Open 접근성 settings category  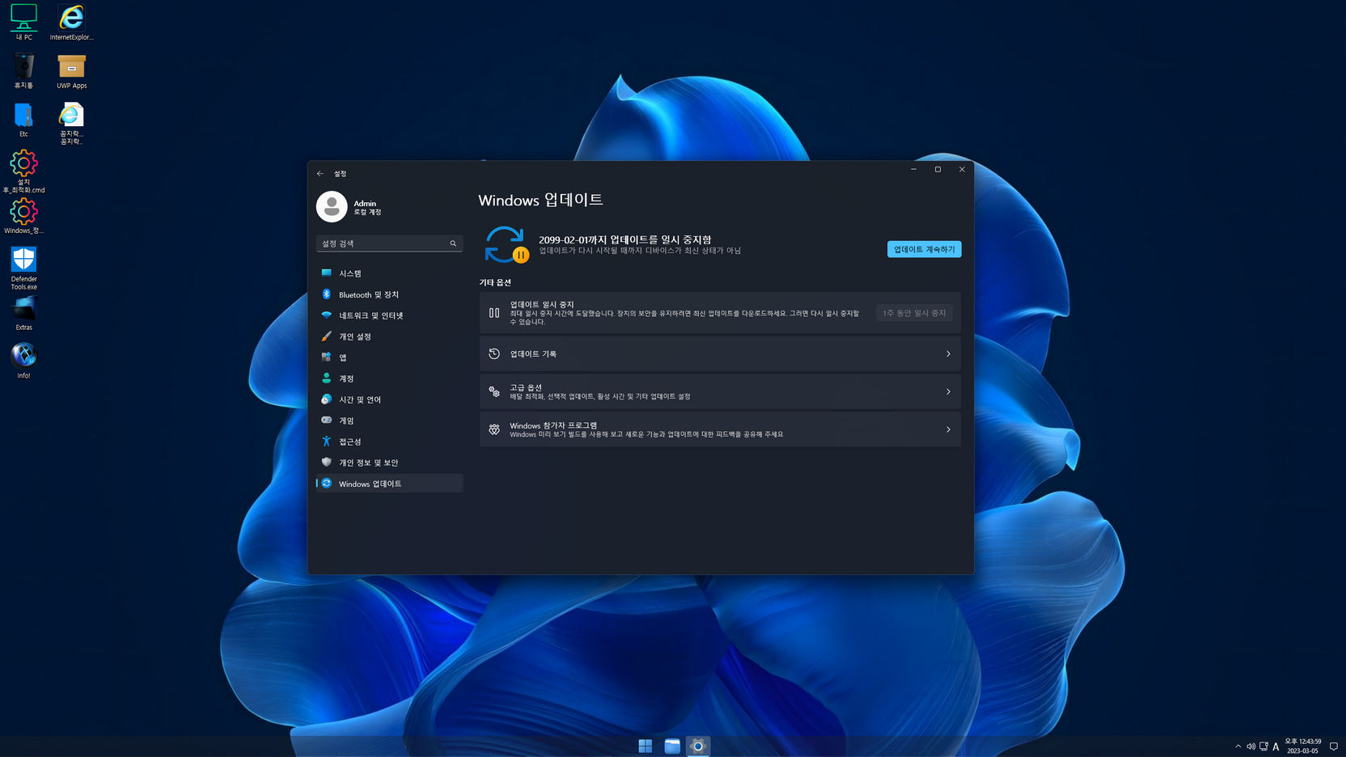coord(389,442)
